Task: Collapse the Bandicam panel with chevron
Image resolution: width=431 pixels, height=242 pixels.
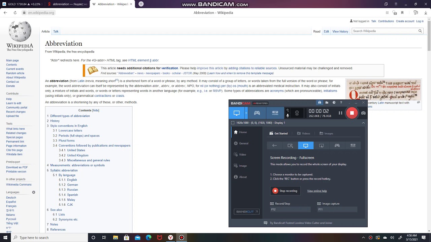Action: pyautogui.click(x=363, y=123)
